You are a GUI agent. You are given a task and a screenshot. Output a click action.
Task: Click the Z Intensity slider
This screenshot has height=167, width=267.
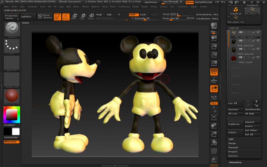pyautogui.click(x=140, y=18)
